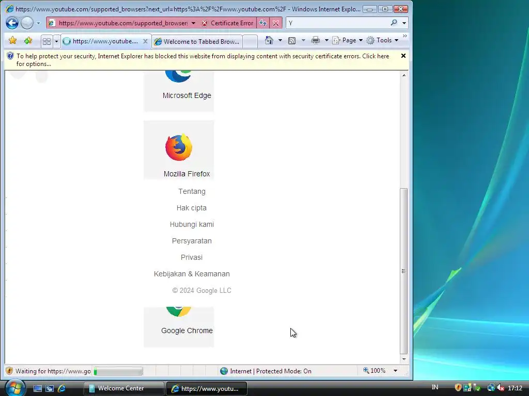Image resolution: width=529 pixels, height=396 pixels.
Task: Click Switch between windows icon
Action: 50,389
